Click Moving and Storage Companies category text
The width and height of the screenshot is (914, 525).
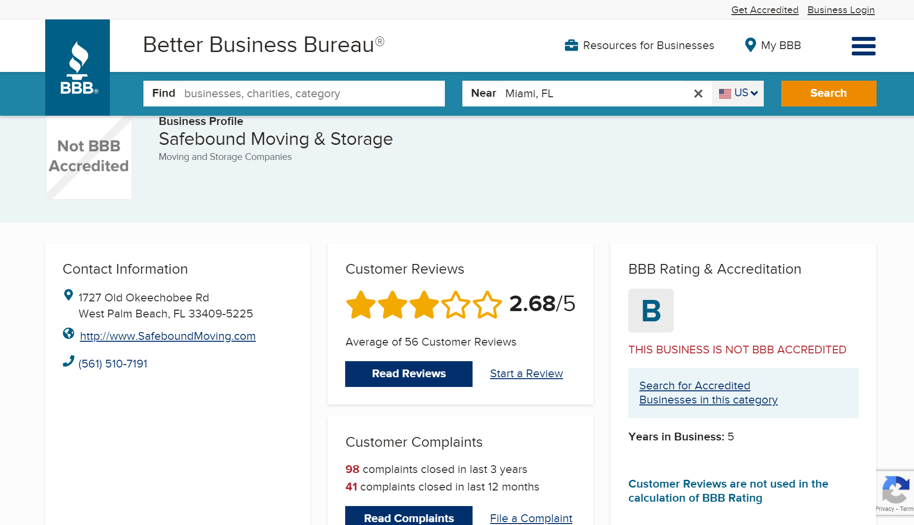coord(225,157)
